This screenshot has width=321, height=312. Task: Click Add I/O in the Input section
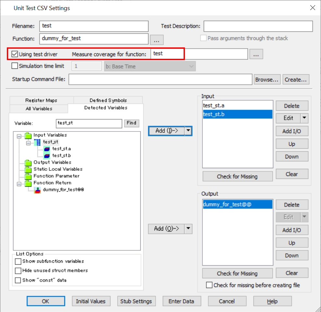292,131
